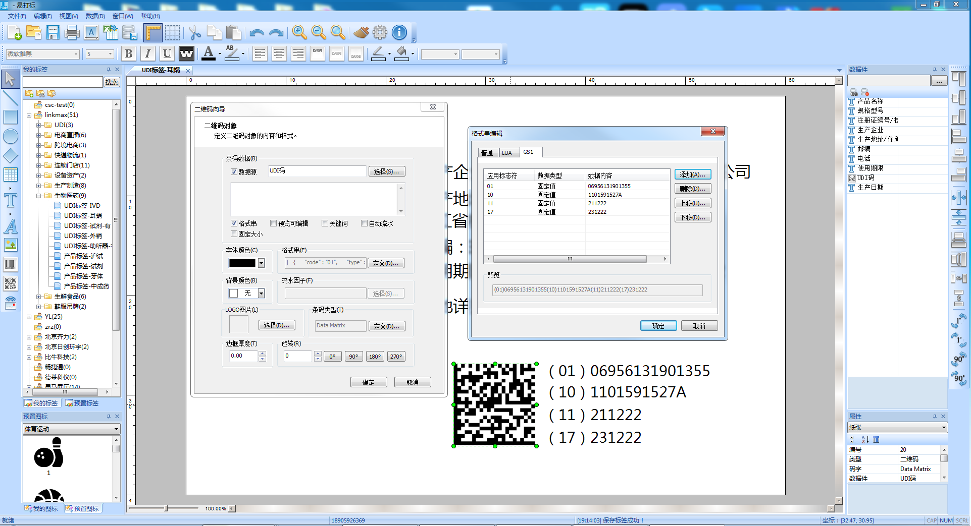Viewport: 971px width, 526px height.
Task: Click 上移(U)... button
Action: click(693, 203)
